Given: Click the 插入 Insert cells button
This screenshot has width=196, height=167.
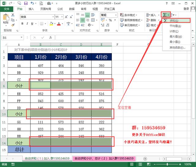Looking at the screenshot, I should (x=153, y=15).
